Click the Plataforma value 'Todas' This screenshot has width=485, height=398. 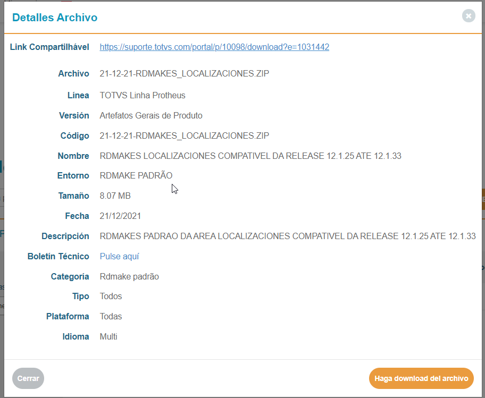pos(111,316)
